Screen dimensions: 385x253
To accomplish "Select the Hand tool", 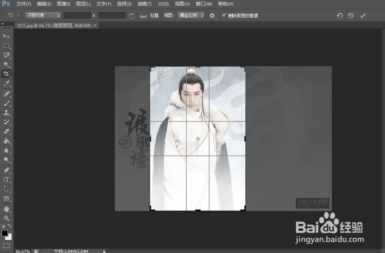I will [x=7, y=209].
